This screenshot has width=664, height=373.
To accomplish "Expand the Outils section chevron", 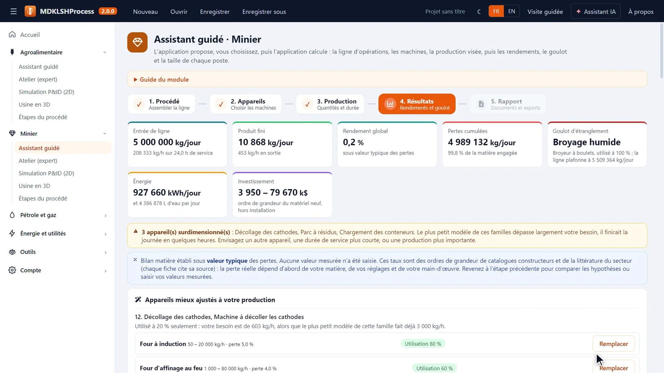I will coord(105,252).
